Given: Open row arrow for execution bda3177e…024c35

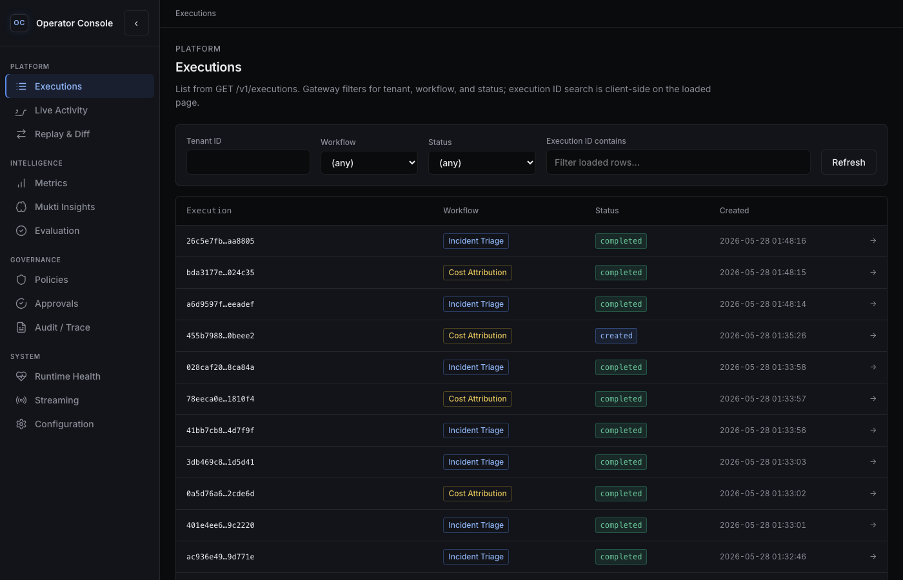Looking at the screenshot, I should tap(873, 273).
